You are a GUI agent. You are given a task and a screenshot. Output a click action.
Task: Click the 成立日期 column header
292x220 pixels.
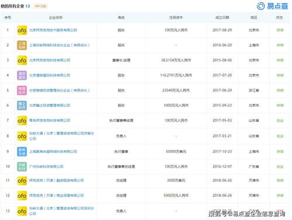coord(222,18)
